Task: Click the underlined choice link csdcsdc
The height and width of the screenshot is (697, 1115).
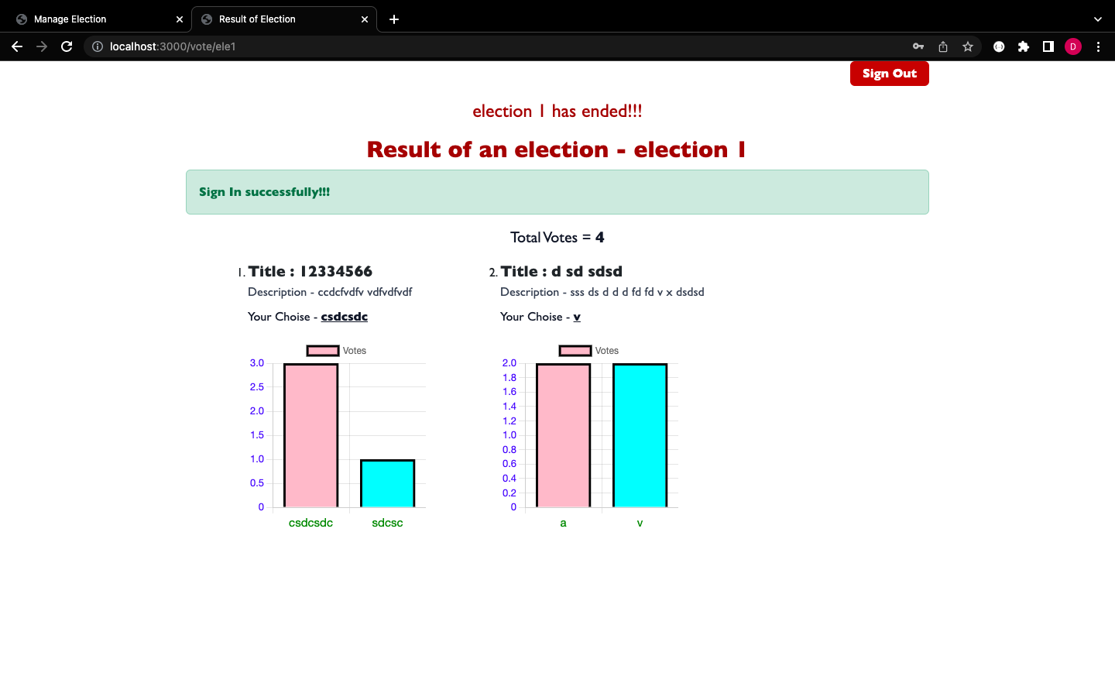Action: click(344, 317)
